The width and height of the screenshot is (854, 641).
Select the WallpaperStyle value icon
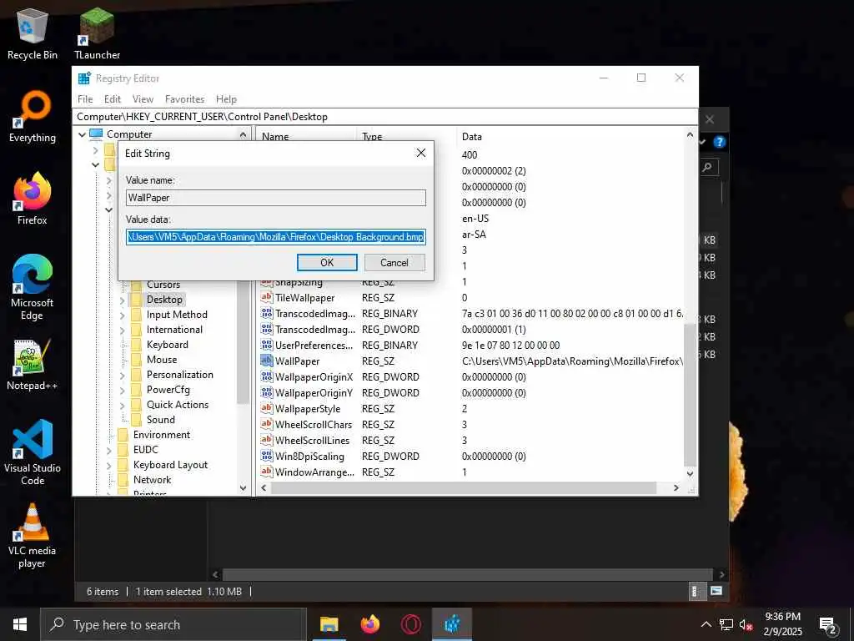266,407
